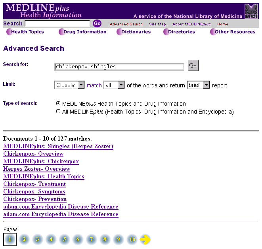The width and height of the screenshot is (262, 249).
Task: Go to next results with yellow arrow
Action: coord(145,239)
